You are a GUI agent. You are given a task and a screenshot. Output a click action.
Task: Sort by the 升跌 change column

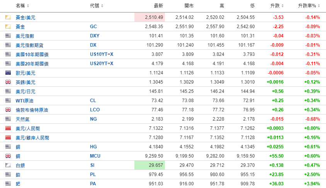click(277, 6)
